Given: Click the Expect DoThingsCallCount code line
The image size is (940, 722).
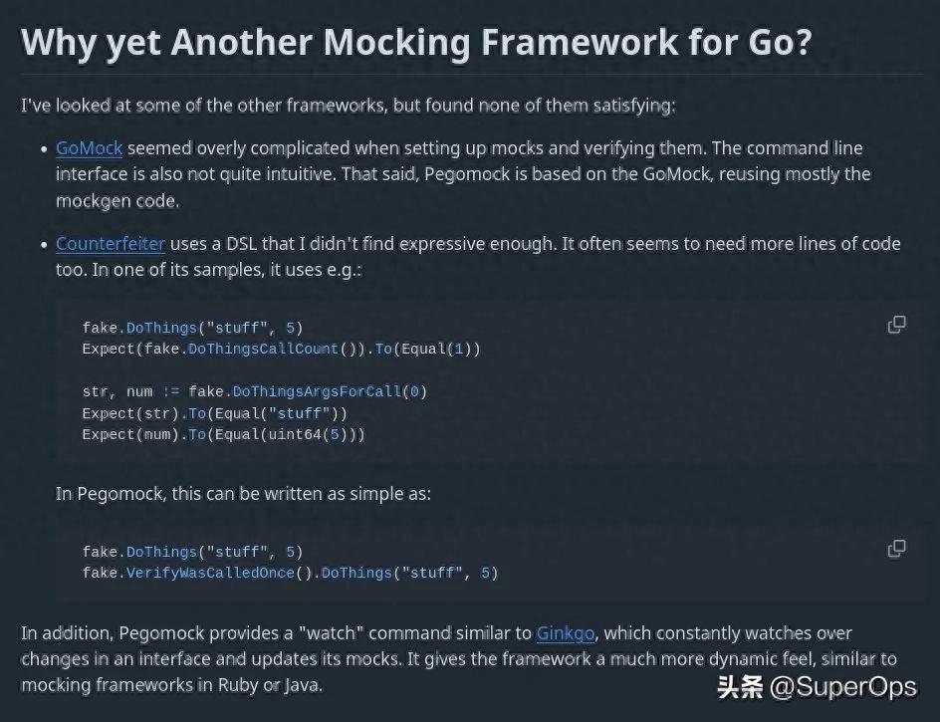Looking at the screenshot, I should [281, 350].
